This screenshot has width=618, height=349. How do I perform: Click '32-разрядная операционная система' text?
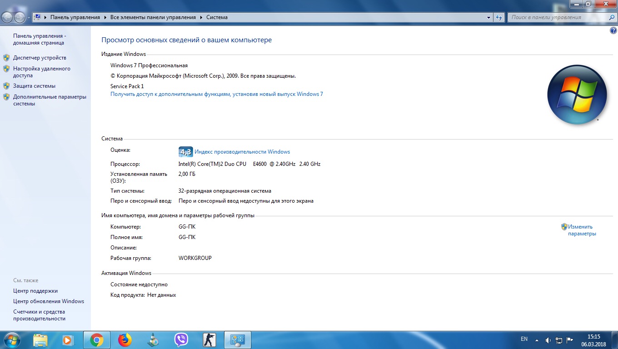(x=225, y=191)
